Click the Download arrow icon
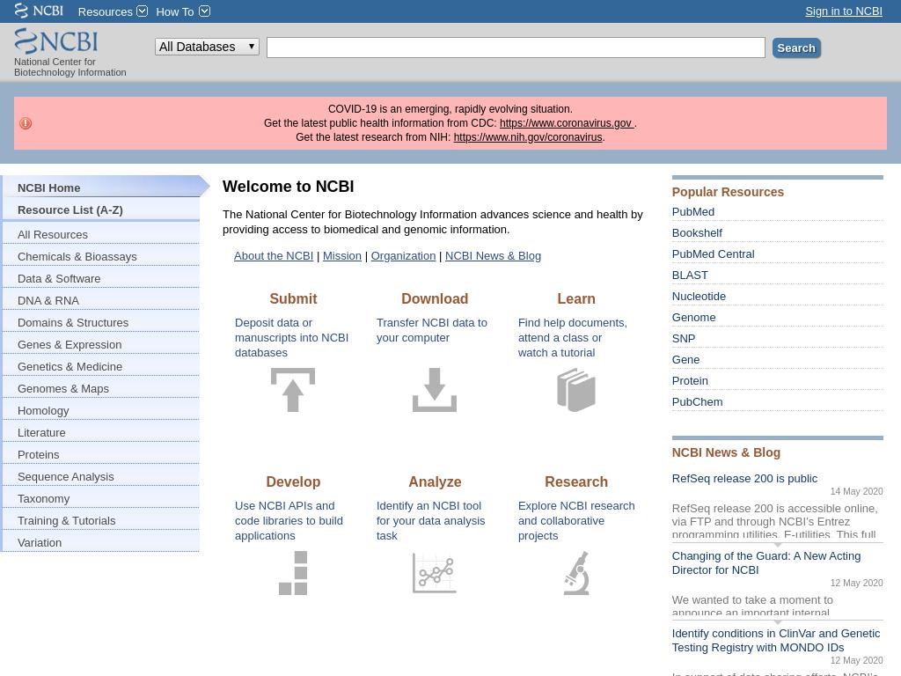 435,389
